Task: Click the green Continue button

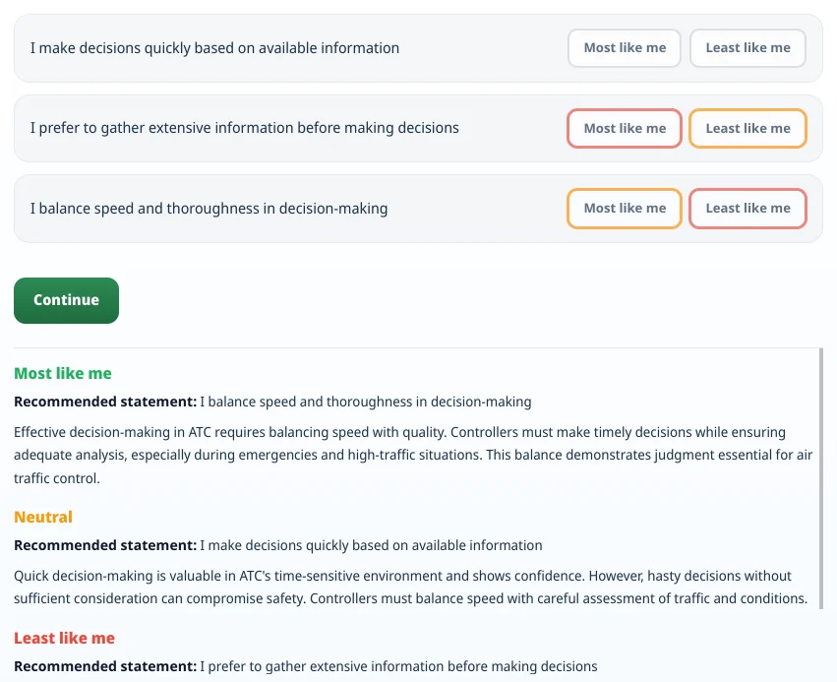Action: click(x=66, y=300)
